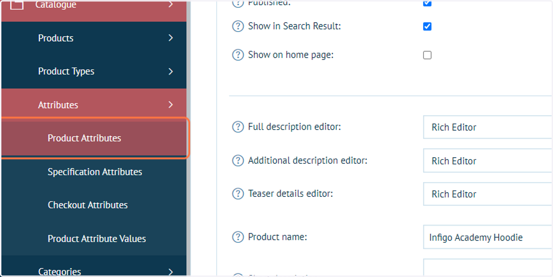Image resolution: width=553 pixels, height=277 pixels.
Task: Click the 'Show in Search Result:' label
Action: [294, 26]
